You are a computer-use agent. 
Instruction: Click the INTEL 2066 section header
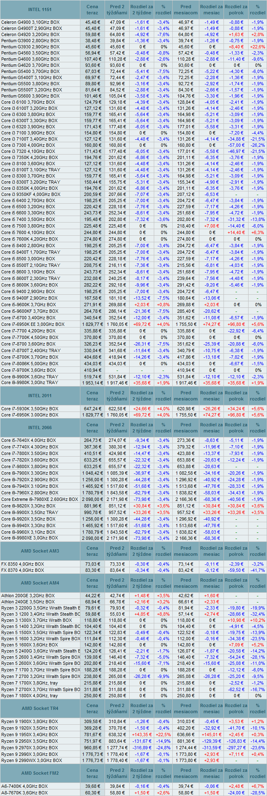click(x=40, y=428)
